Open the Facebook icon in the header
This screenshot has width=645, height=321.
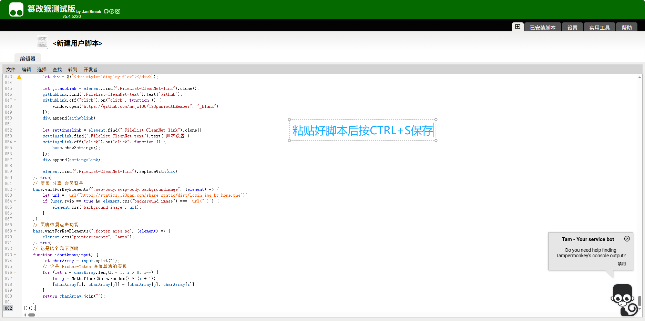(x=112, y=11)
